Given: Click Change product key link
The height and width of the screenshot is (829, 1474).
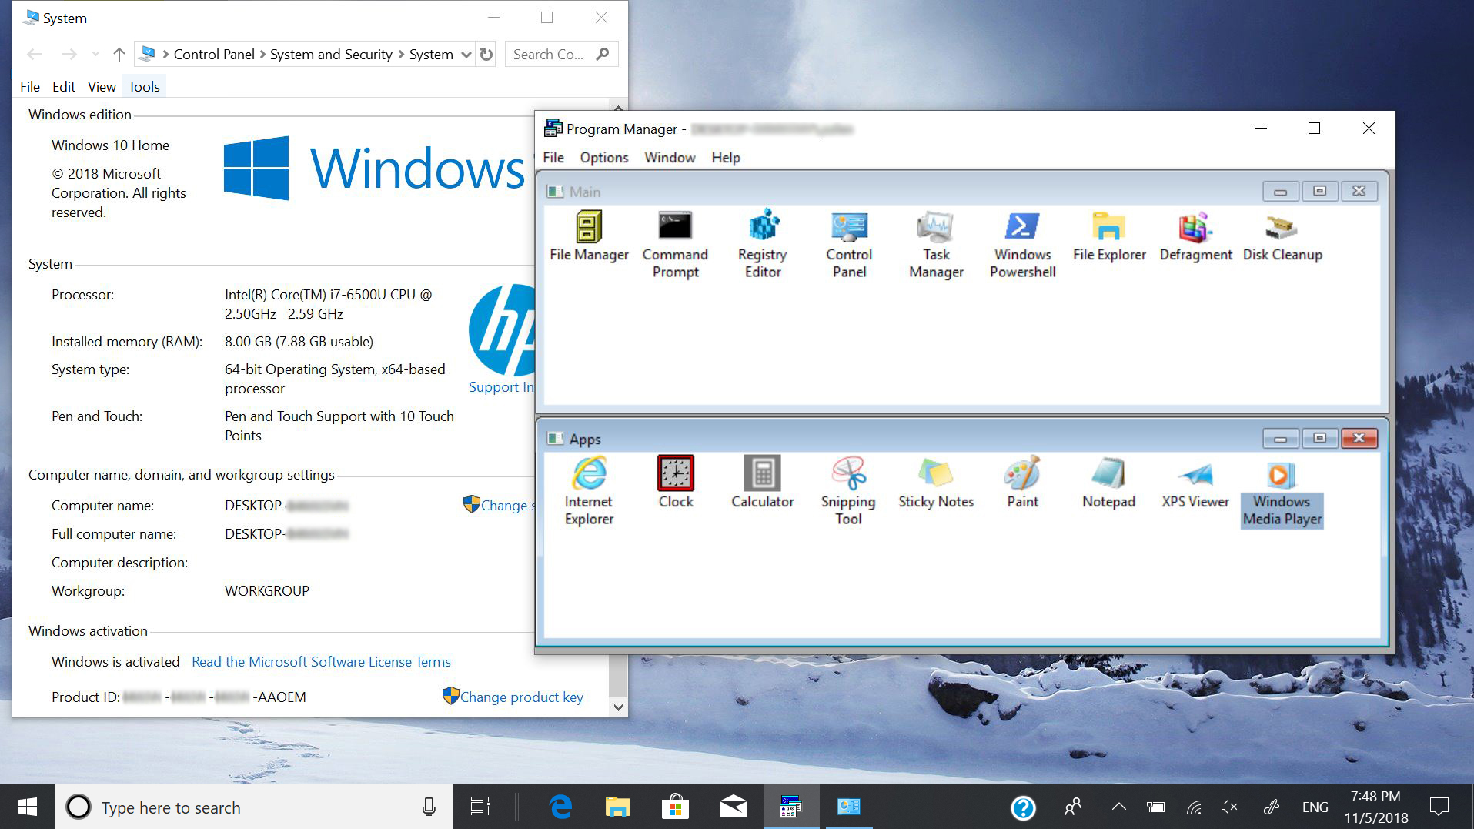Looking at the screenshot, I should pyautogui.click(x=521, y=697).
